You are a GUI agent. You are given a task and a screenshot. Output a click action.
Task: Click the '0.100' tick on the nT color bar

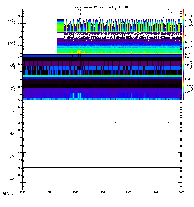coord(188,85)
